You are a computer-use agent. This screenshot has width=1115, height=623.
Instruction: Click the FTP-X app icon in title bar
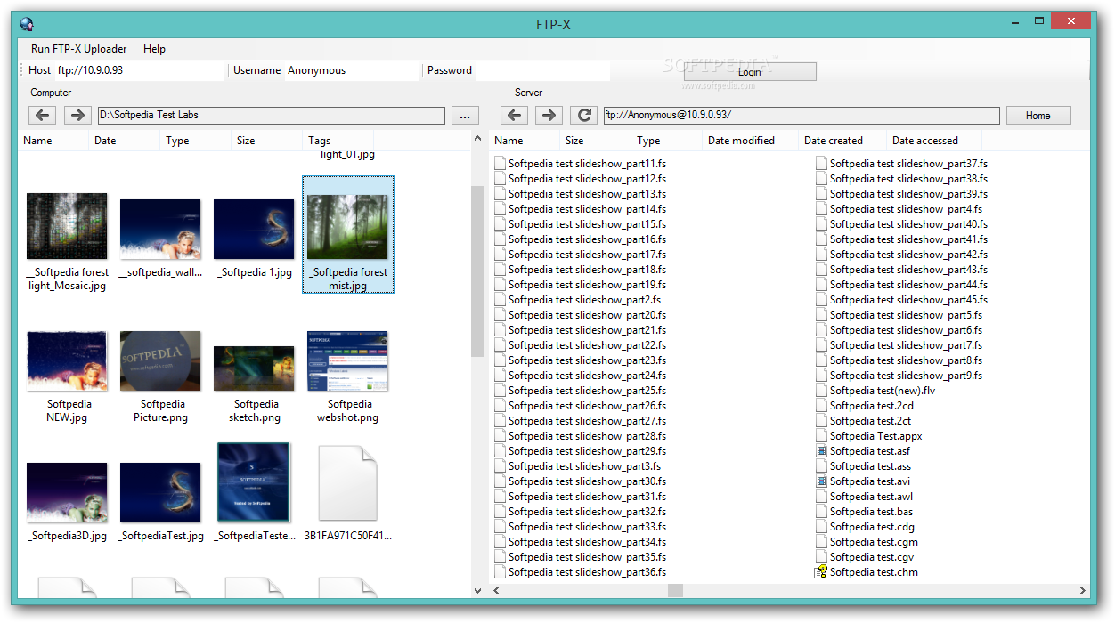pos(26,24)
